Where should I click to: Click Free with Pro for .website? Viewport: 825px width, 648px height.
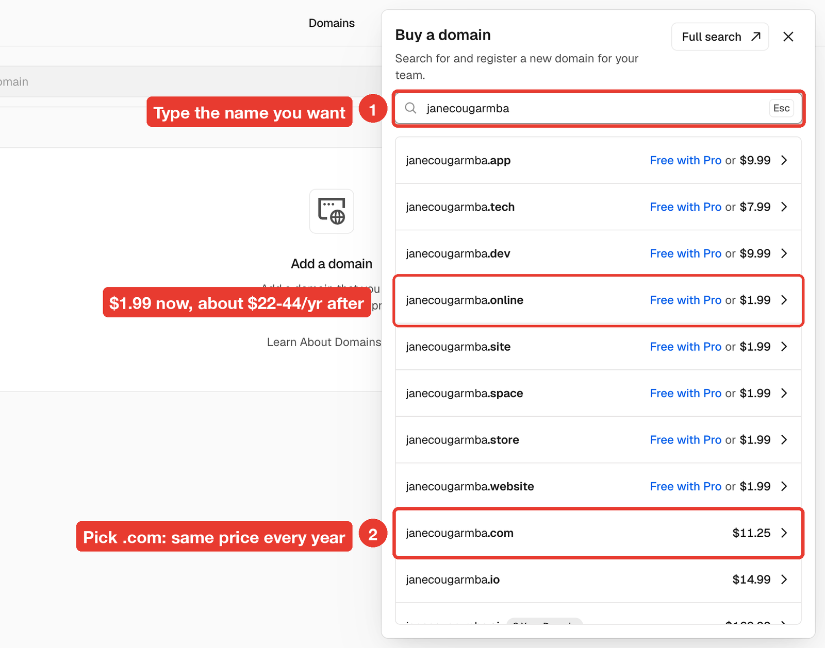(x=685, y=487)
